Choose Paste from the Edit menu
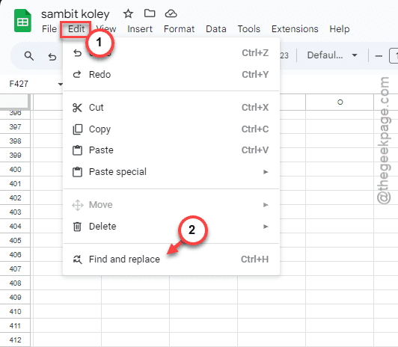Viewport: 398px width, 347px height. tap(171, 150)
